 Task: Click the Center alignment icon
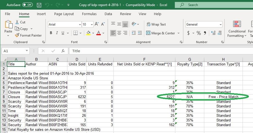pos(119,33)
